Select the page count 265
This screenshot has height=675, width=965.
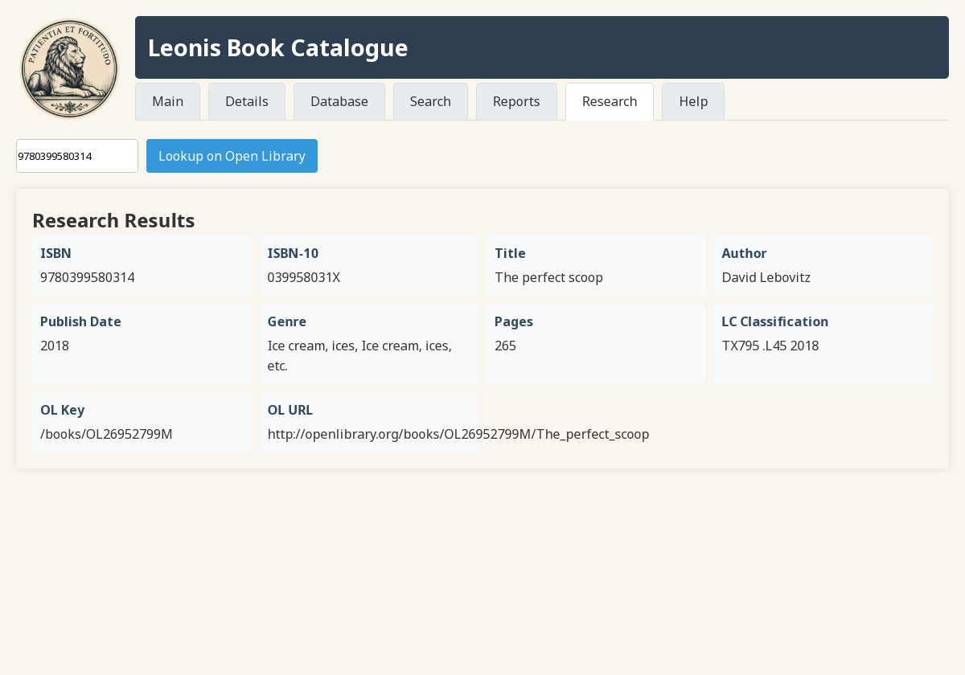coord(505,346)
